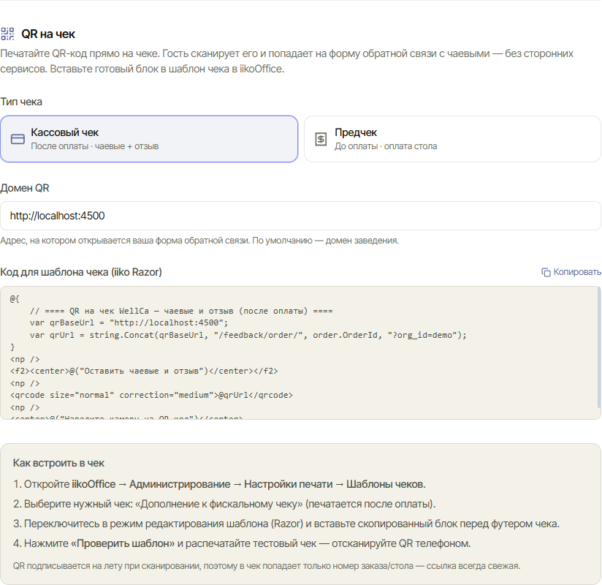Click the code line "var qrBaseUrl"
The height and width of the screenshot is (585, 602).
tap(129, 323)
